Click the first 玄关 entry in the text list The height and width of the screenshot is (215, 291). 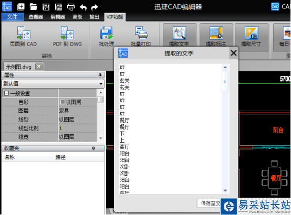coord(124,81)
